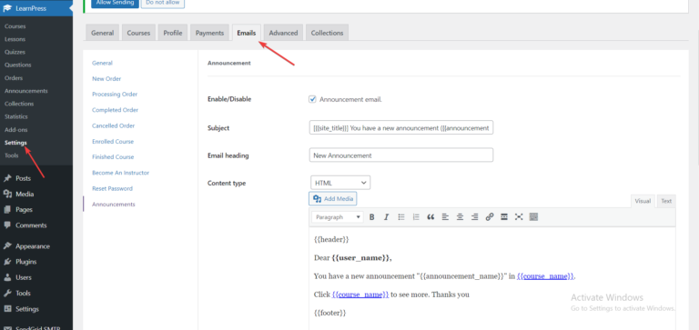699x330 pixels.
Task: Add a blockquote in the editor
Action: point(431,217)
